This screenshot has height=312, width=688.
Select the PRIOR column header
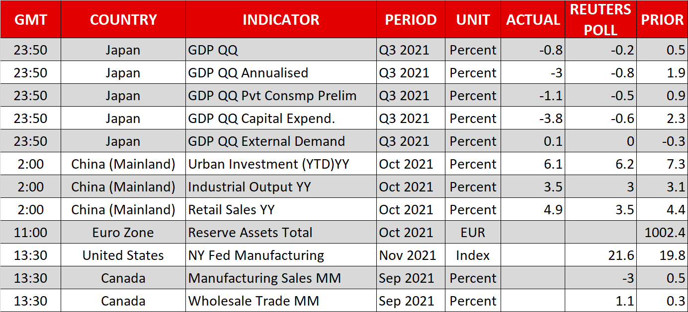(x=662, y=20)
